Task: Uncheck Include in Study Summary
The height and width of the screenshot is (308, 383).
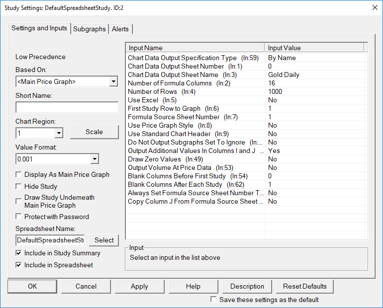Action: click(19, 253)
